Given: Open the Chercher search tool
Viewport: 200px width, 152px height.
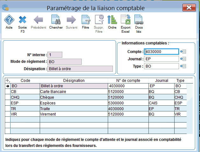Looking at the screenshot, I should tap(56, 22).
